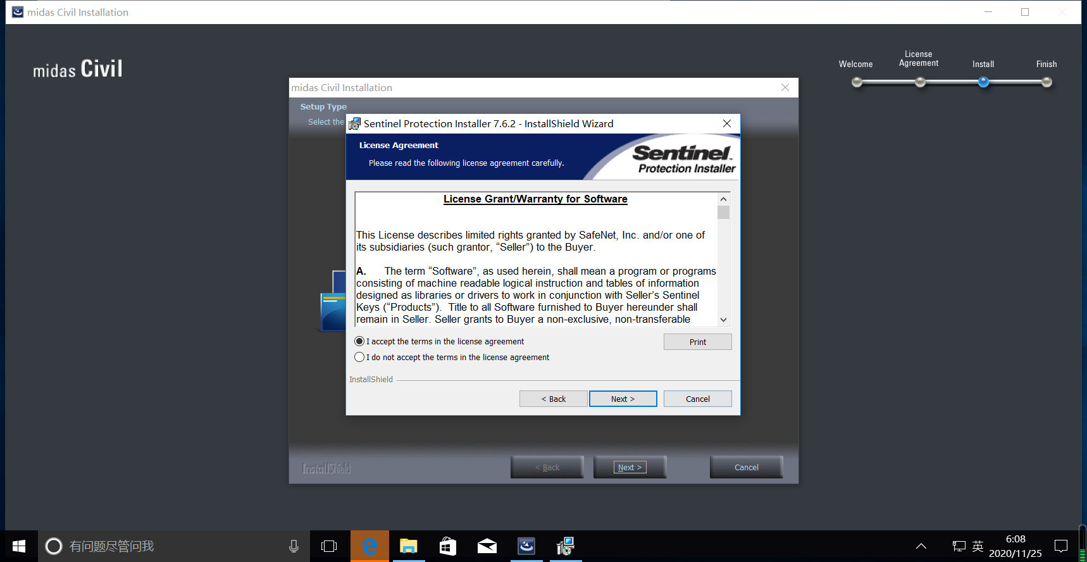
Task: Click Next in the midas Civil Installation dialog
Action: pyautogui.click(x=630, y=467)
